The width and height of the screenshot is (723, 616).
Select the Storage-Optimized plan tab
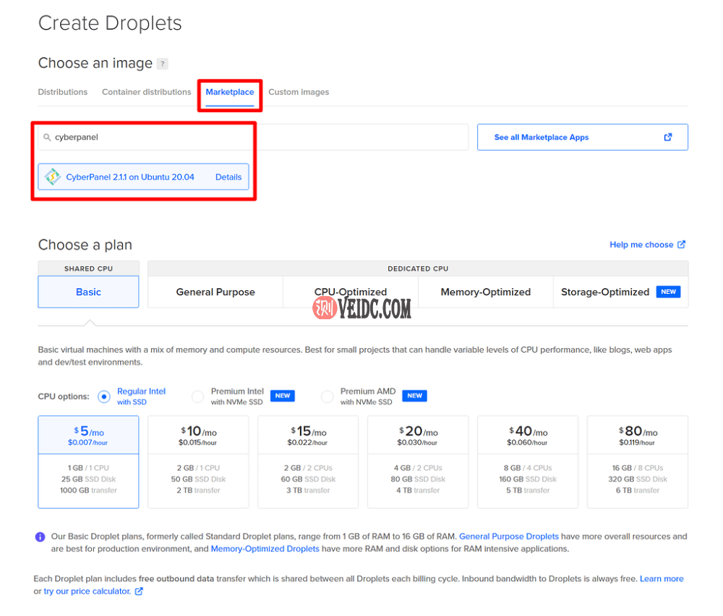[620, 292]
